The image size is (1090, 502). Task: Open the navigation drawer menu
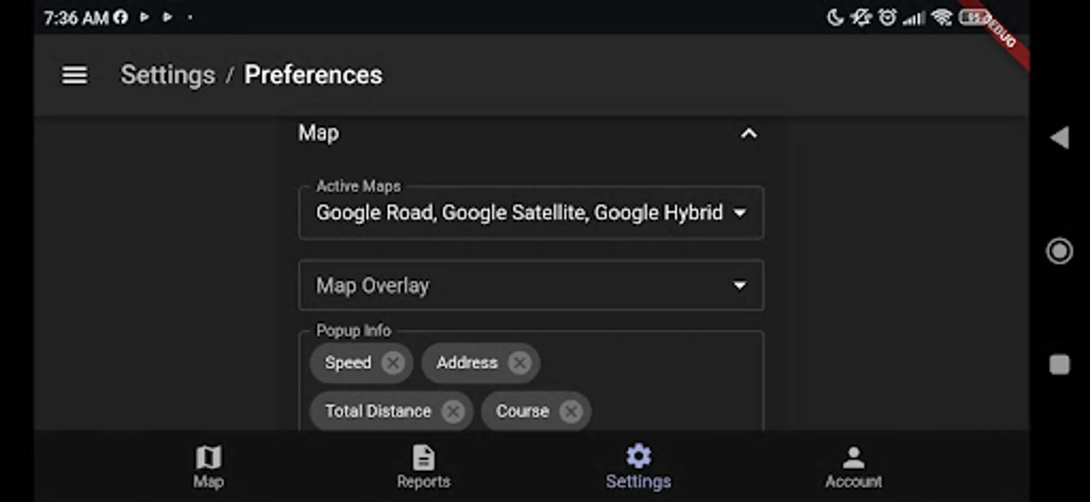pyautogui.click(x=74, y=75)
